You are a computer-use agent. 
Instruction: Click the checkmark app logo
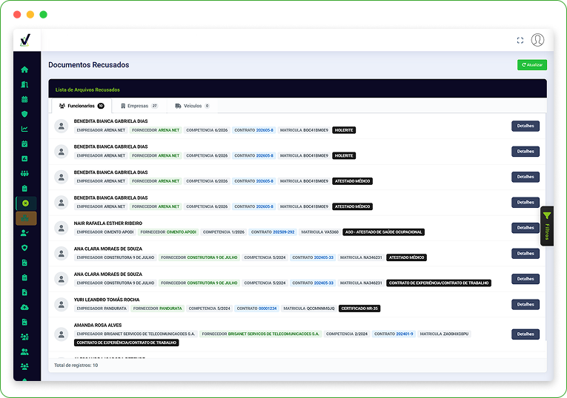pyautogui.click(x=25, y=40)
